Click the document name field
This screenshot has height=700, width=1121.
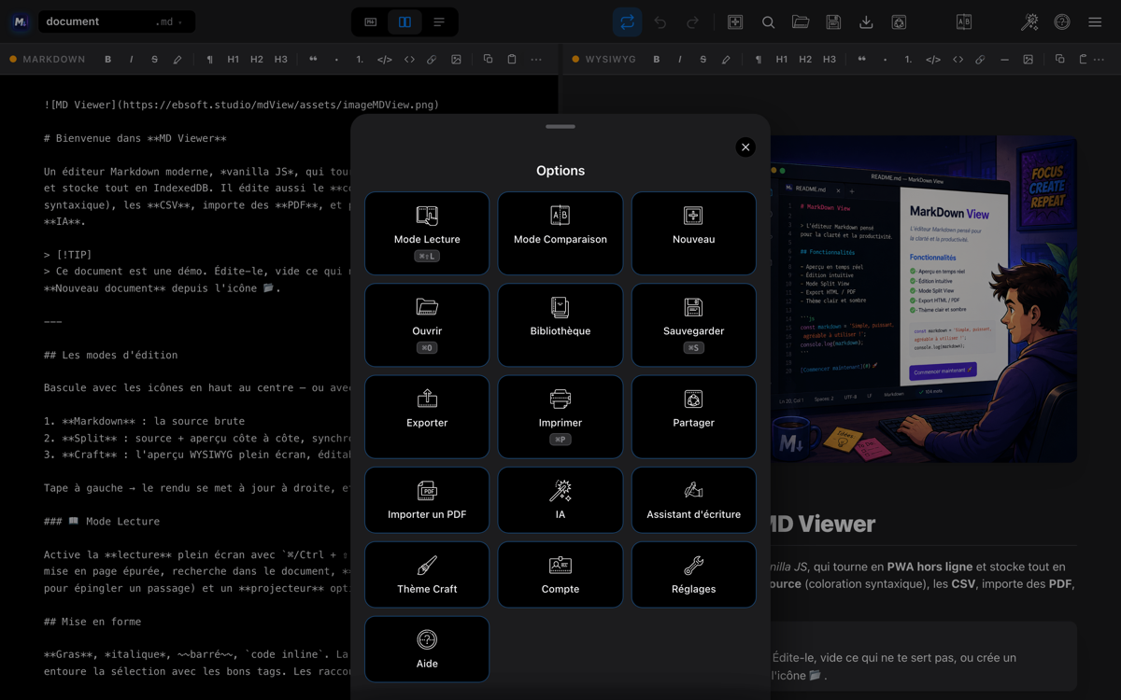tap(95, 21)
